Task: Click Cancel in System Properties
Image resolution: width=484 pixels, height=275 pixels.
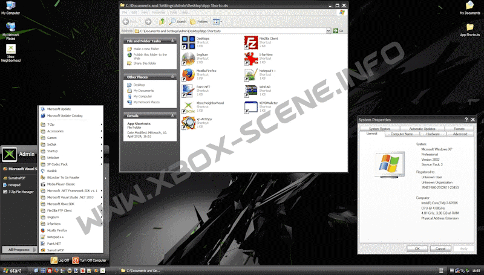Action: [x=440, y=248]
